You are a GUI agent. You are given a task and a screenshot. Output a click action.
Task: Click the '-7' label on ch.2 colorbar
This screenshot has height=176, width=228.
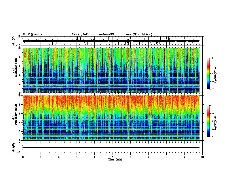point(212,137)
